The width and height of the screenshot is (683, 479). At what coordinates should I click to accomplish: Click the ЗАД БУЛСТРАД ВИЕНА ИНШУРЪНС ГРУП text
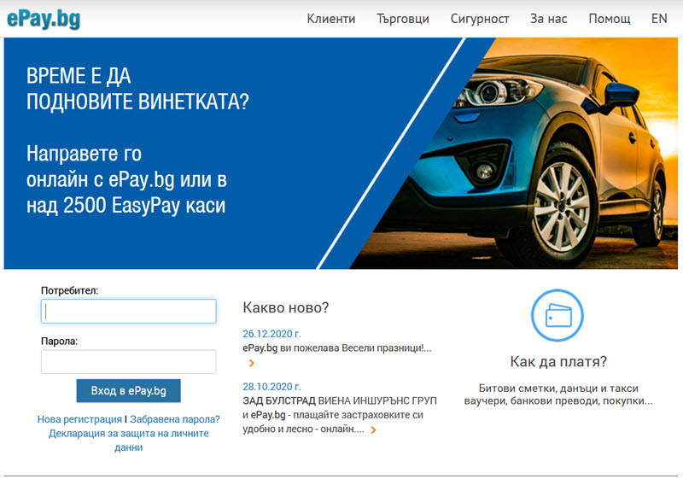click(340, 400)
